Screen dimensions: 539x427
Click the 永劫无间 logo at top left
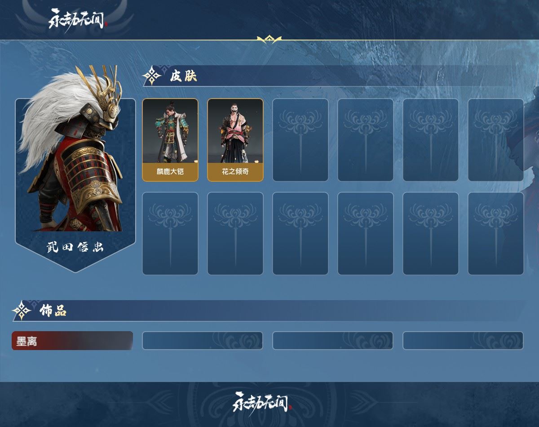78,19
